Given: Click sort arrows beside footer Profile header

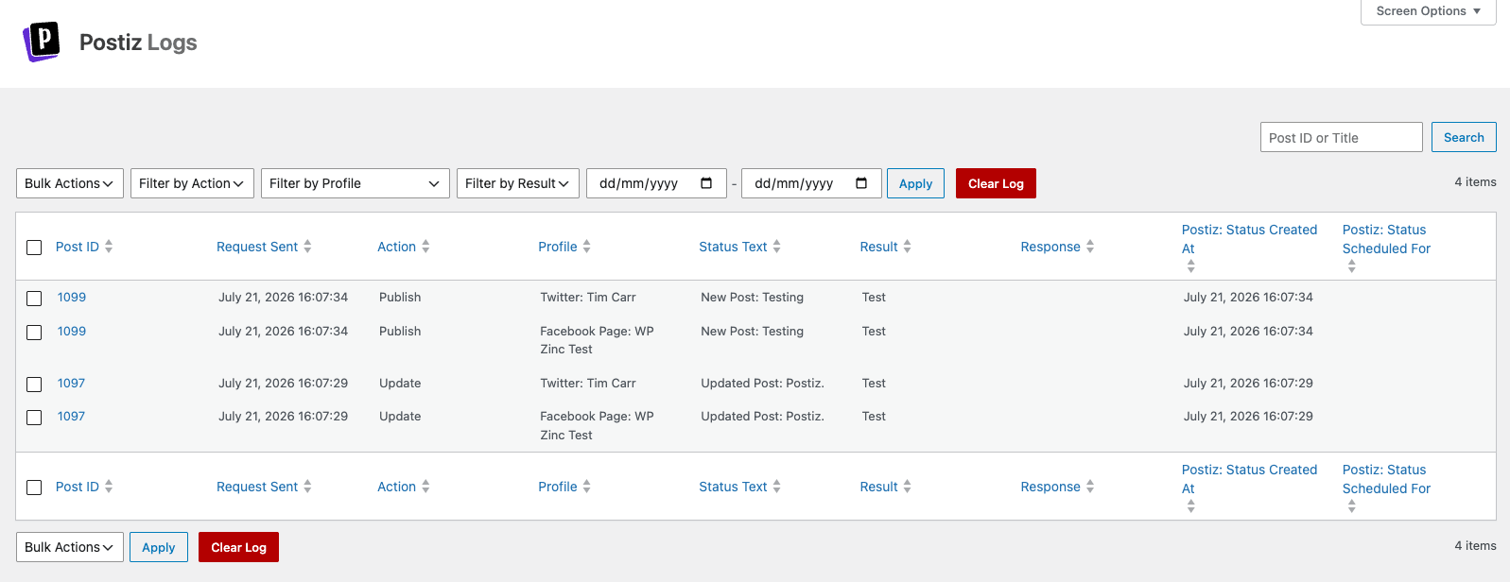Looking at the screenshot, I should coord(586,487).
